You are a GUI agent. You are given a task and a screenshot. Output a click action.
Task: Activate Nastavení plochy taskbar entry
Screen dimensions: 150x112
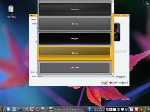[66, 109]
